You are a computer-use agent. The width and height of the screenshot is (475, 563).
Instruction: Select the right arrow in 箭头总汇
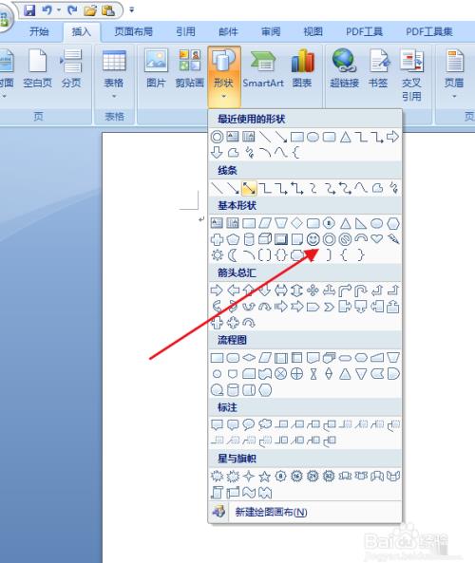coord(217,291)
